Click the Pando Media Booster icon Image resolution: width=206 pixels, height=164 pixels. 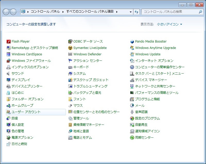(132, 42)
